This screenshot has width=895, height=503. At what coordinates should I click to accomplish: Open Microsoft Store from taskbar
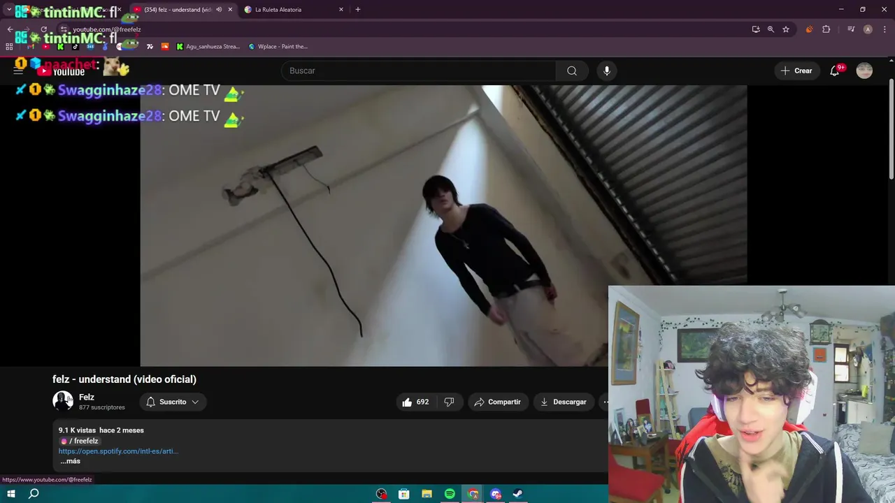[403, 494]
